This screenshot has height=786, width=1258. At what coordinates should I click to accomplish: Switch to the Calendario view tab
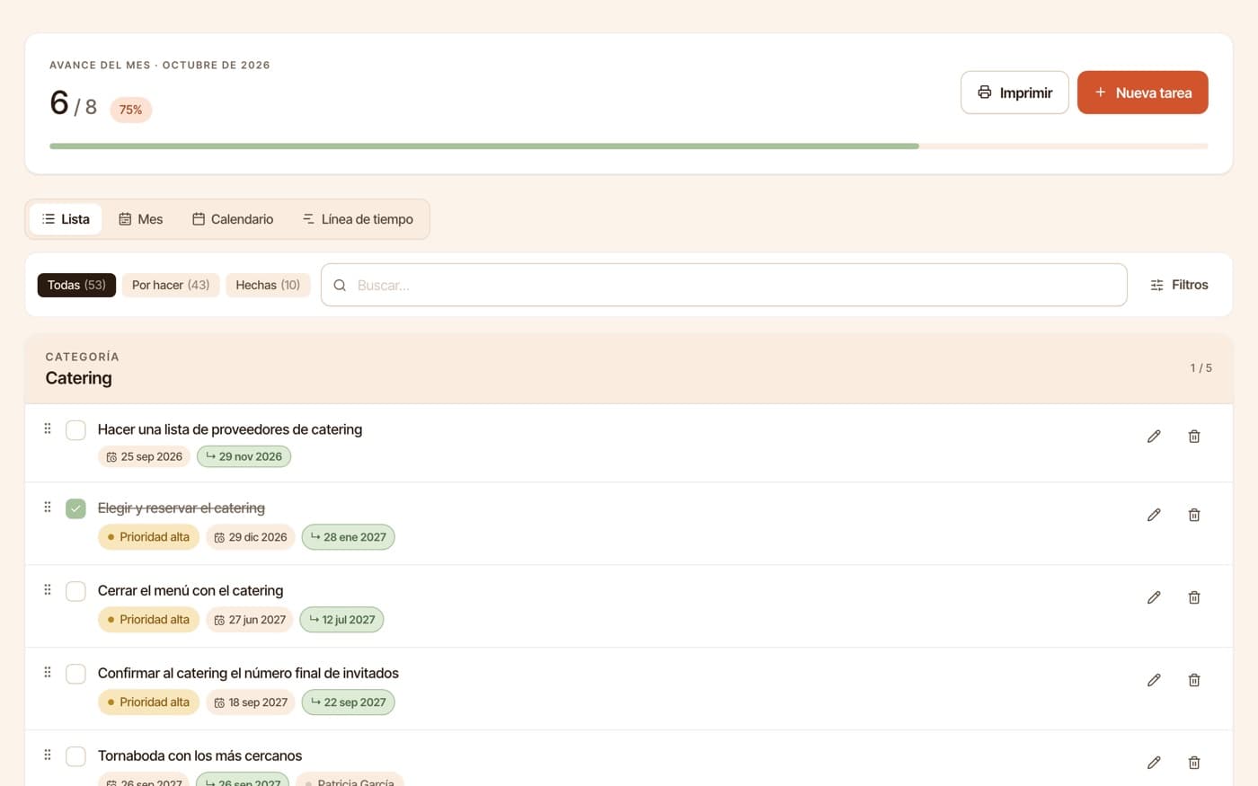point(233,219)
